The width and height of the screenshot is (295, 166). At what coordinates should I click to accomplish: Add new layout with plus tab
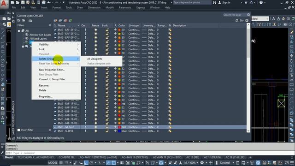click(x=250, y=157)
